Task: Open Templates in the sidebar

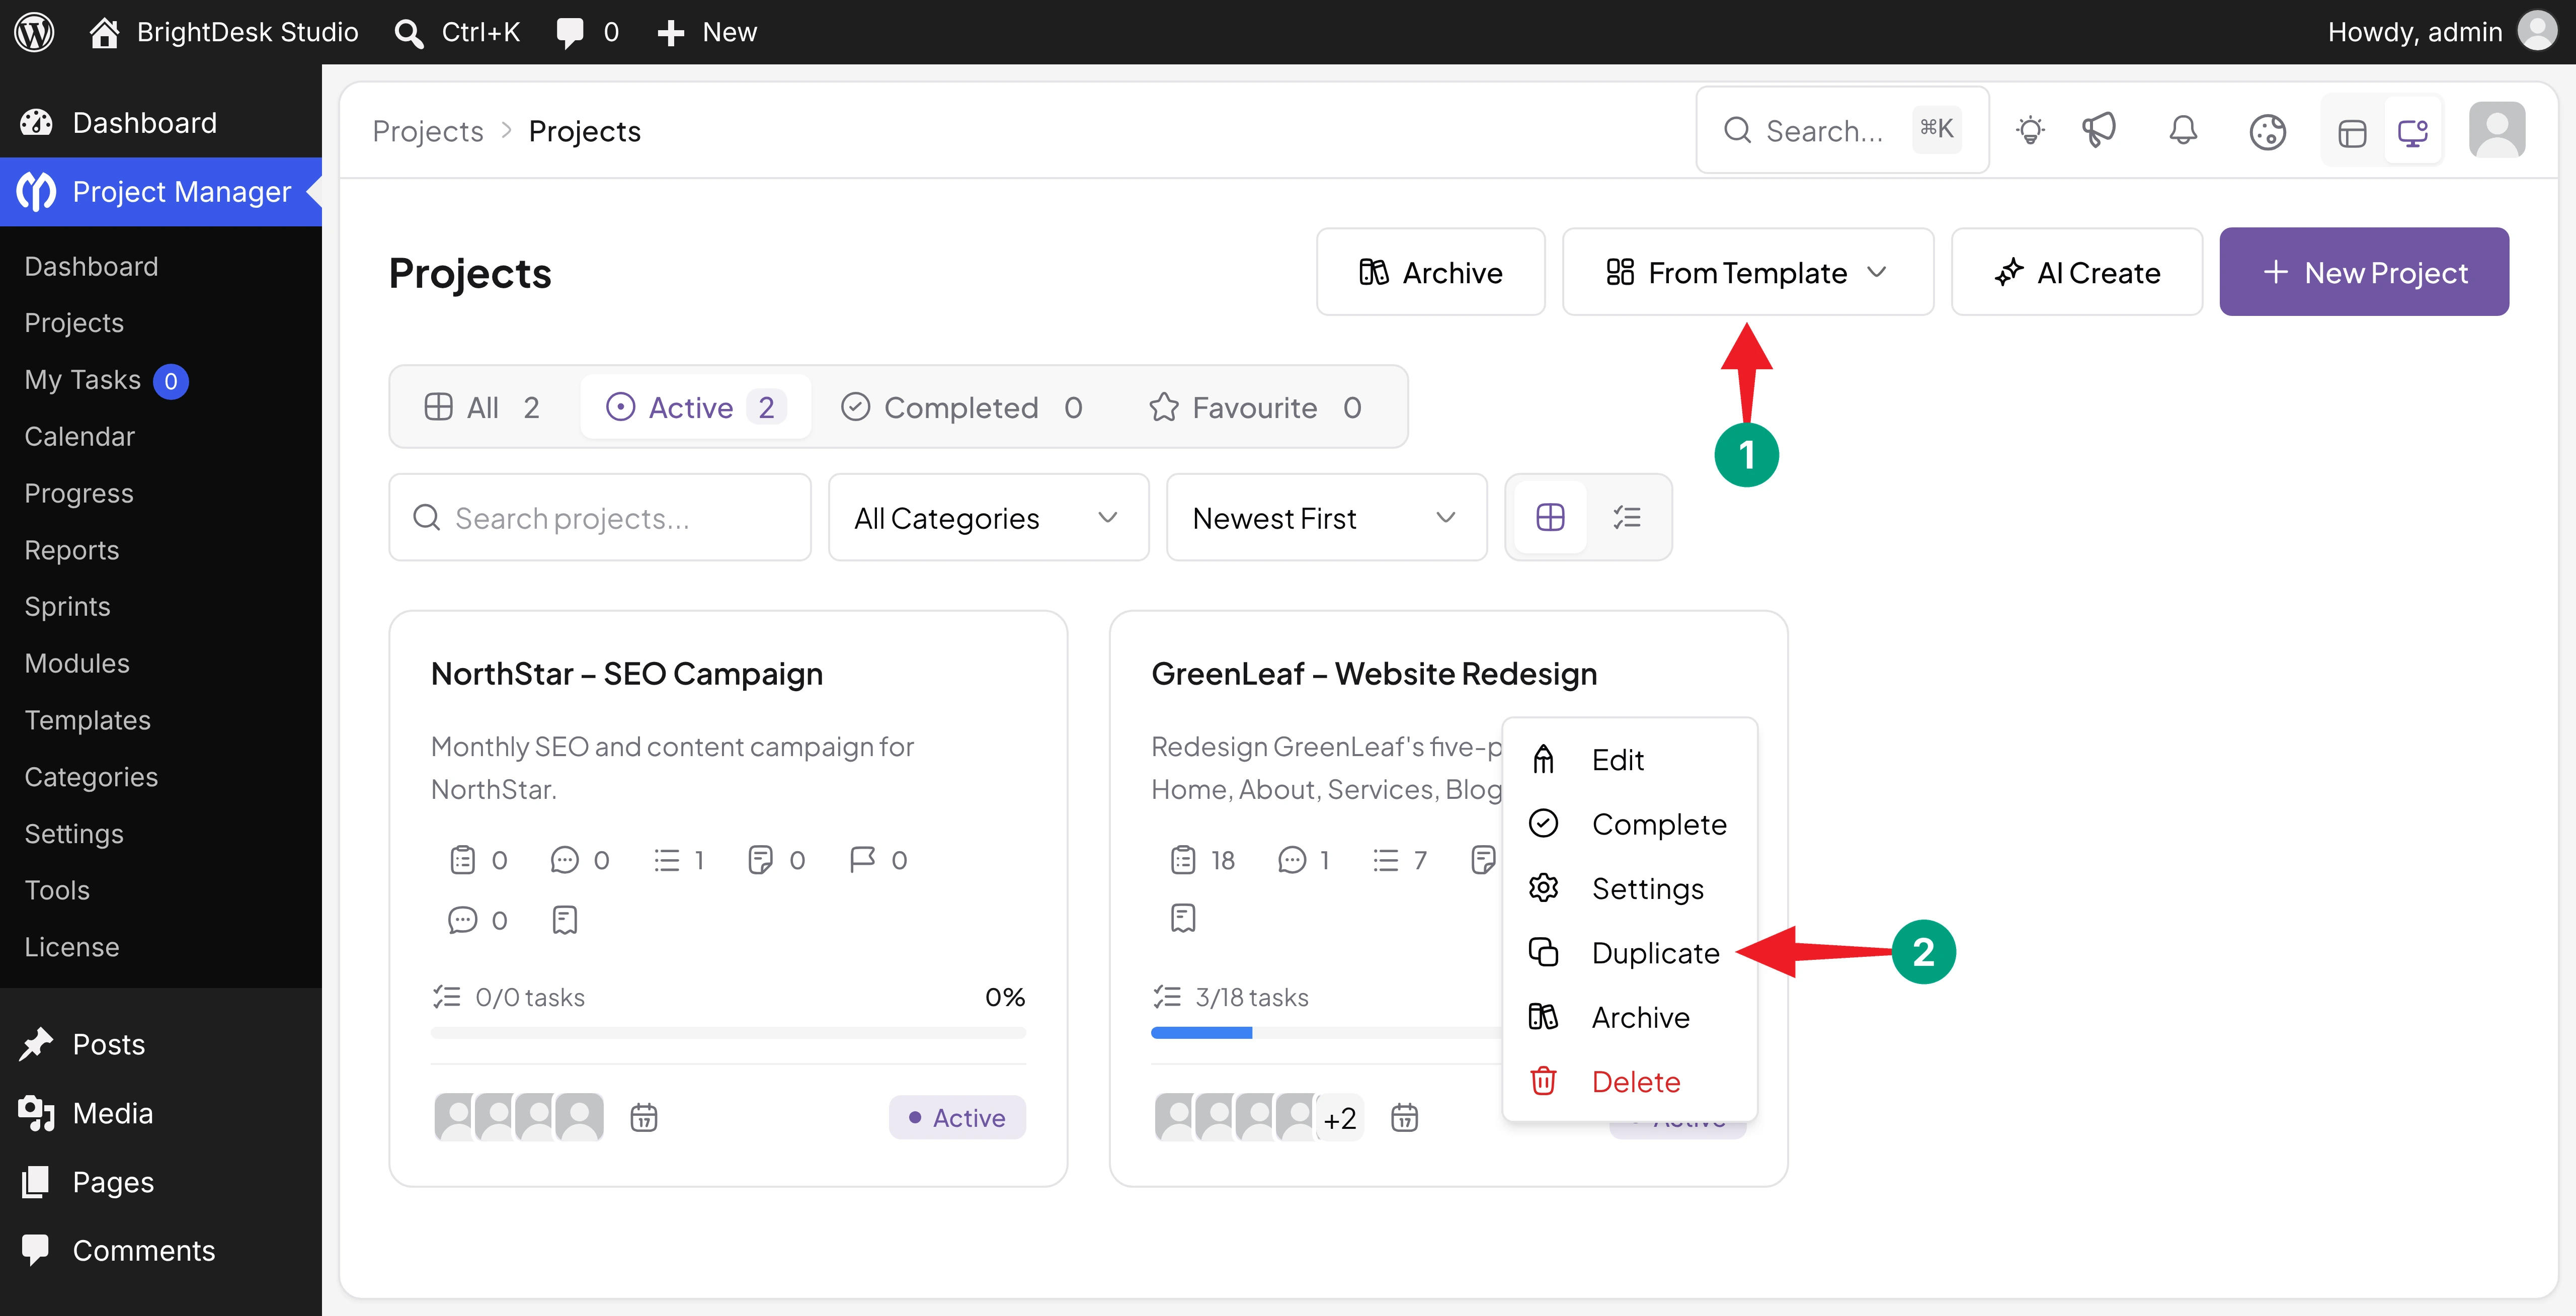Action: point(87,720)
